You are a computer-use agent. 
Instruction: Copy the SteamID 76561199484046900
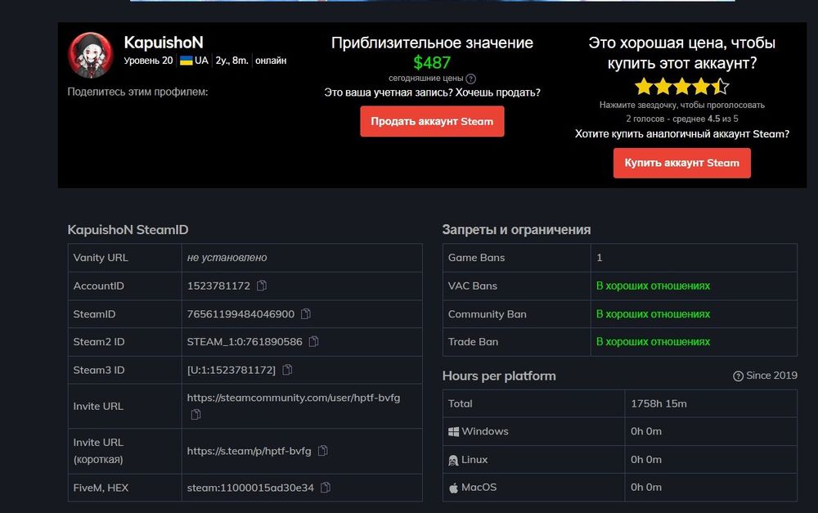[306, 313]
